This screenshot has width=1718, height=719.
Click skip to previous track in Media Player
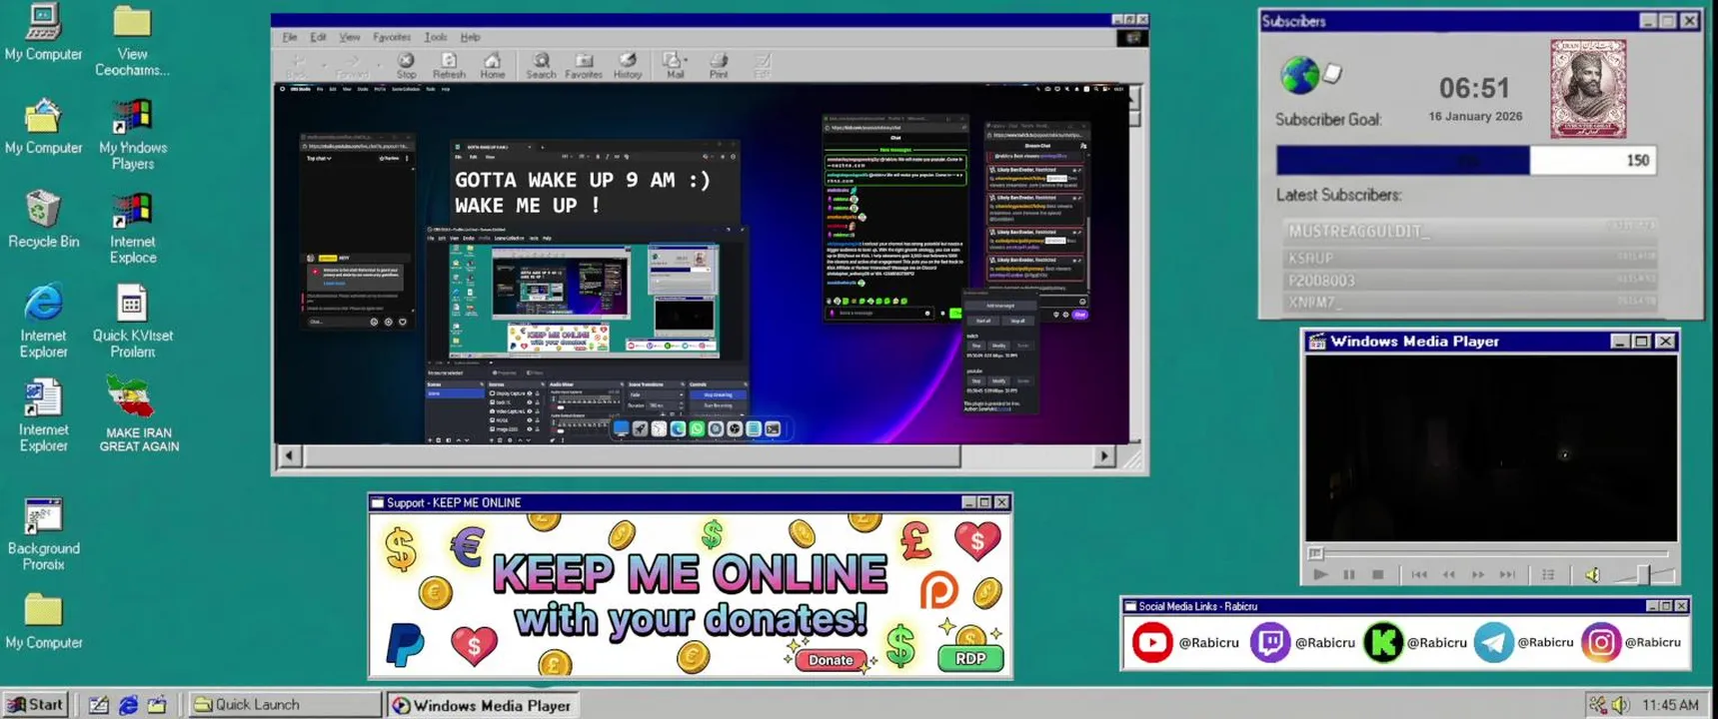[1419, 575]
